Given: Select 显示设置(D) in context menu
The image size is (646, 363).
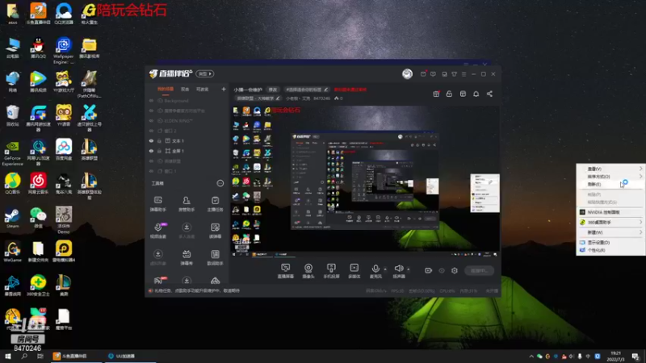Looking at the screenshot, I should (610, 243).
